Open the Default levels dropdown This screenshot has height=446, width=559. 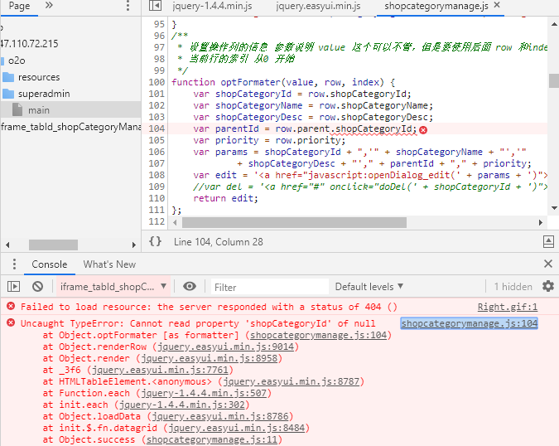(369, 287)
